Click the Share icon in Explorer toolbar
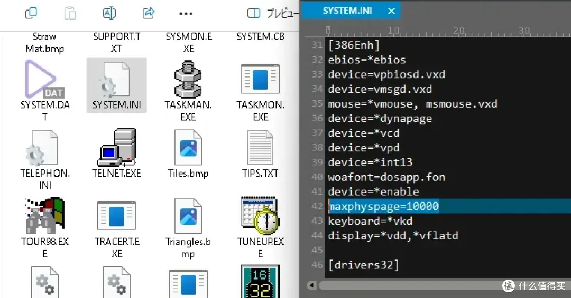 pos(149,13)
